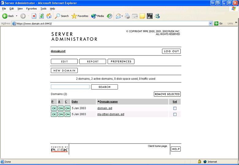Expand the address bar URL dropdown
The width and height of the screenshot is (239, 165).
point(211,24)
